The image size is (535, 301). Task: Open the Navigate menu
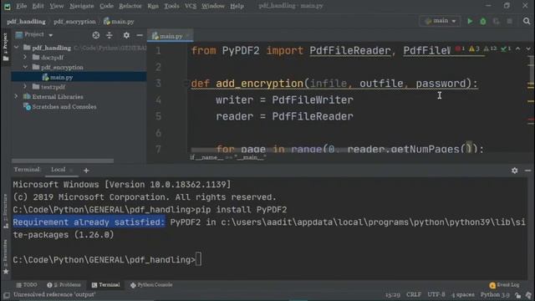(x=82, y=6)
